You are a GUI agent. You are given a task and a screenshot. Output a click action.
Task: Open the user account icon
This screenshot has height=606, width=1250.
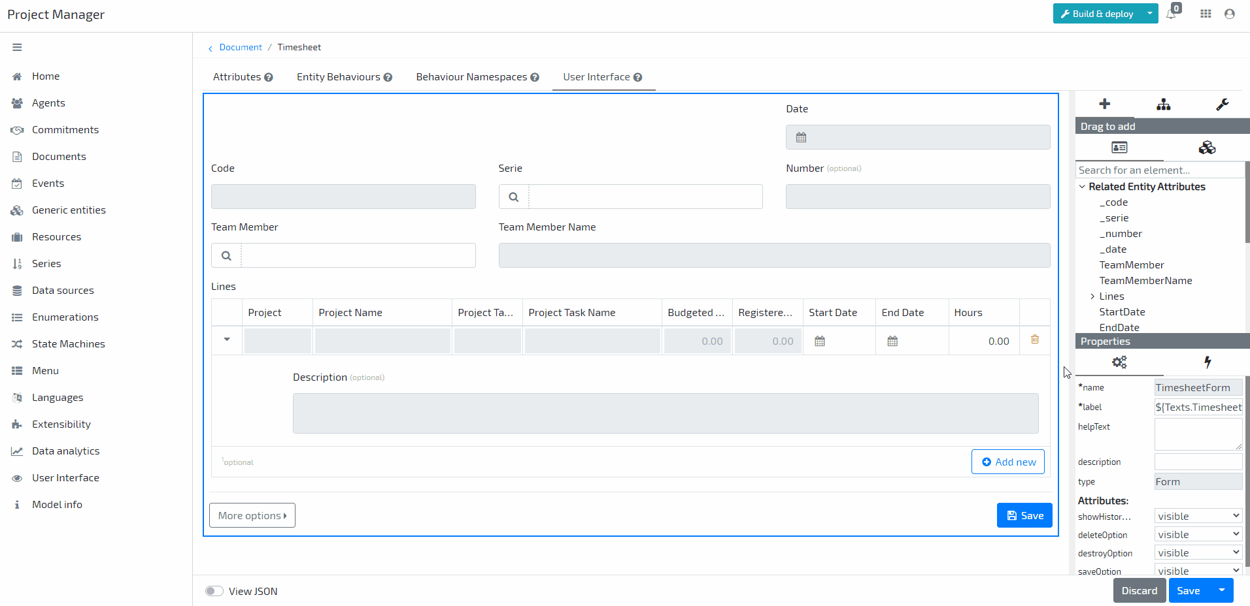(x=1229, y=14)
